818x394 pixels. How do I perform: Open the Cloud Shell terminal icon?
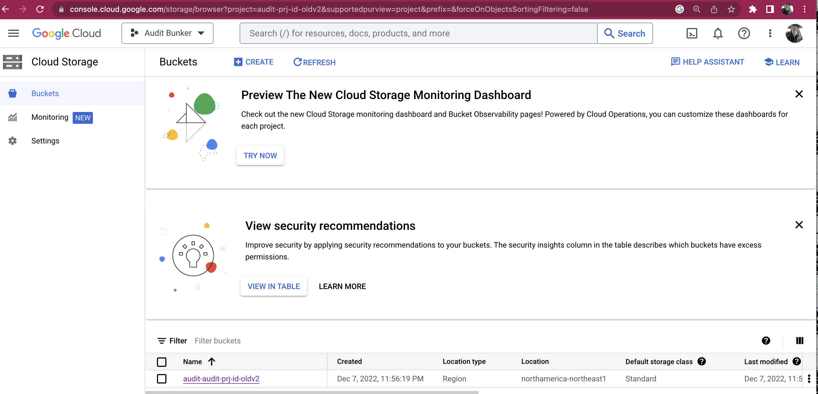click(692, 33)
